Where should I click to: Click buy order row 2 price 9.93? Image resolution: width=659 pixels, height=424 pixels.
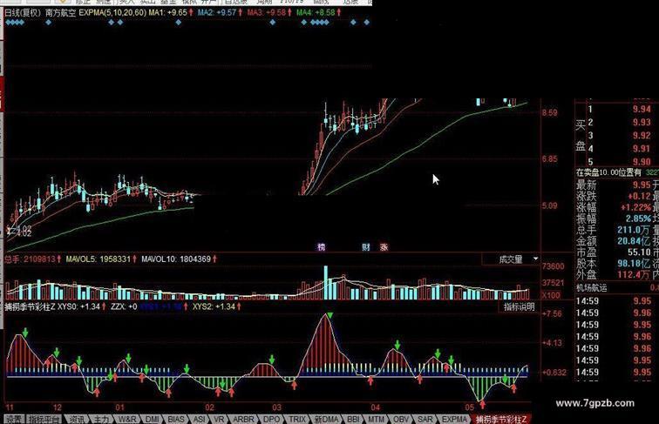642,123
